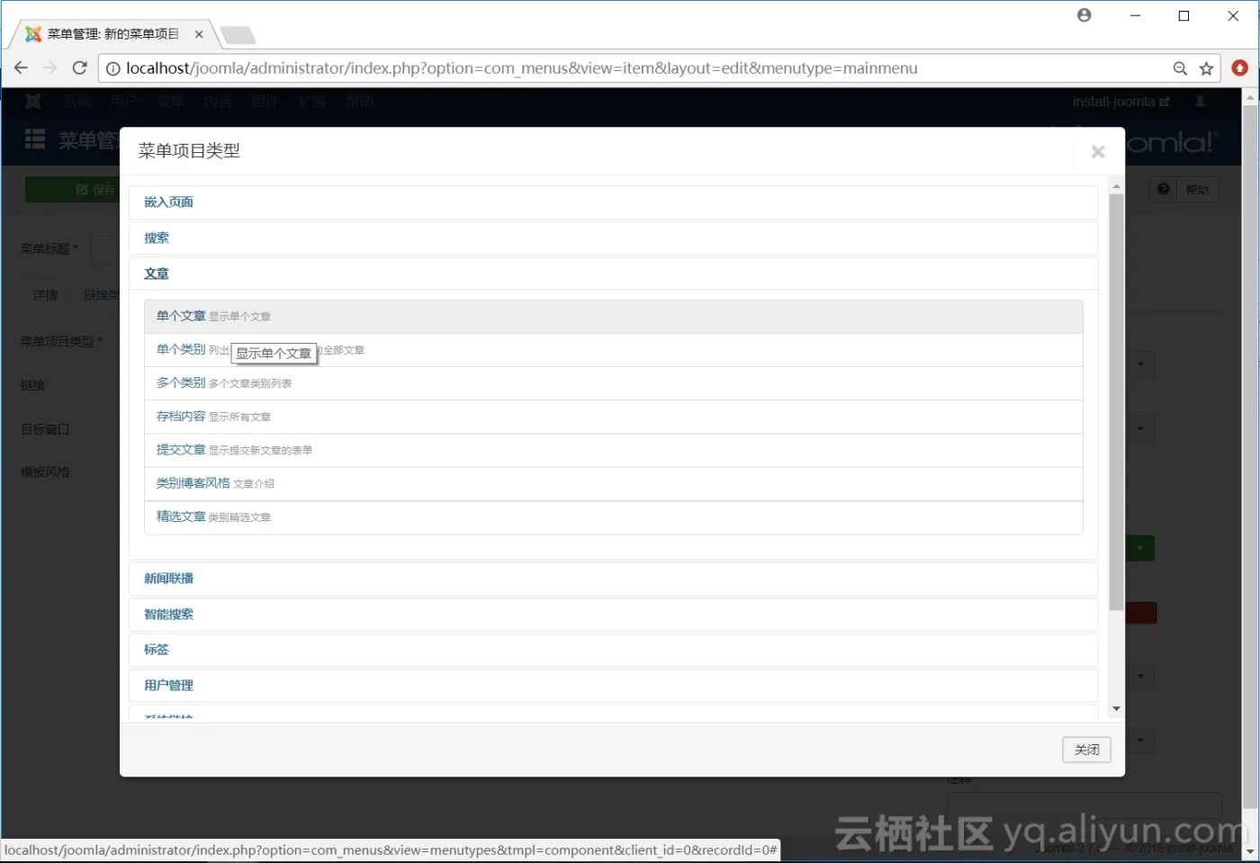Select the 精选文章 menu item type

click(x=613, y=517)
